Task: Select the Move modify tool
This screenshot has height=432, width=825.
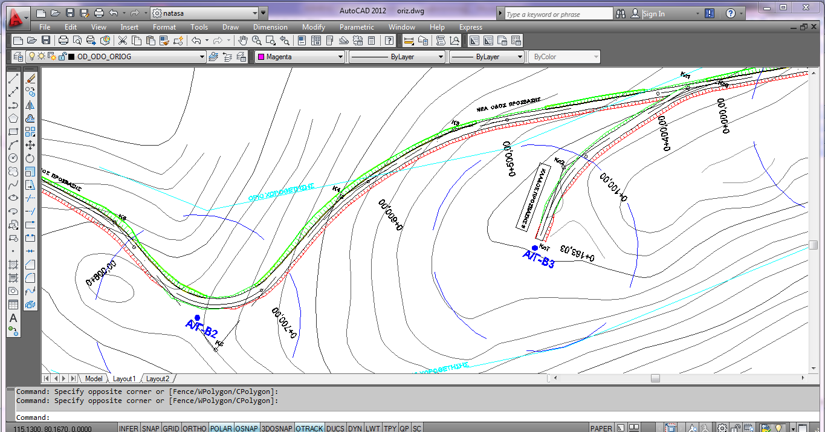Action: click(x=30, y=145)
